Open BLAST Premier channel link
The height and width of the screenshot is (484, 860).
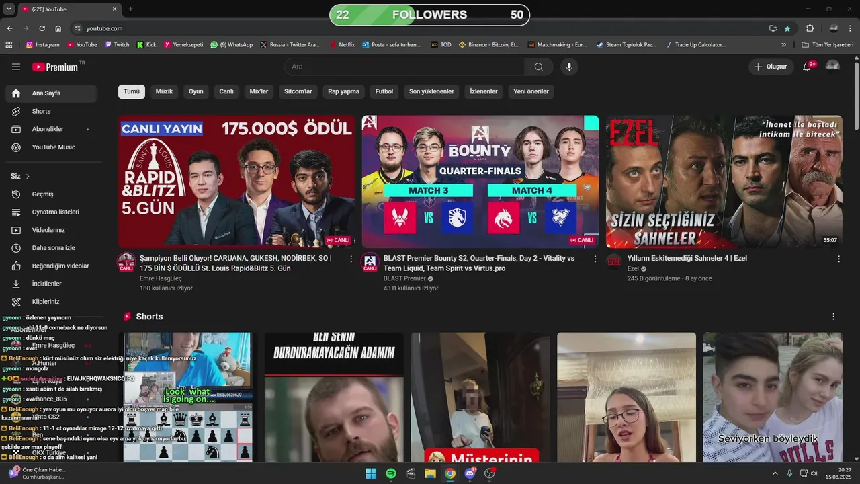pos(404,278)
